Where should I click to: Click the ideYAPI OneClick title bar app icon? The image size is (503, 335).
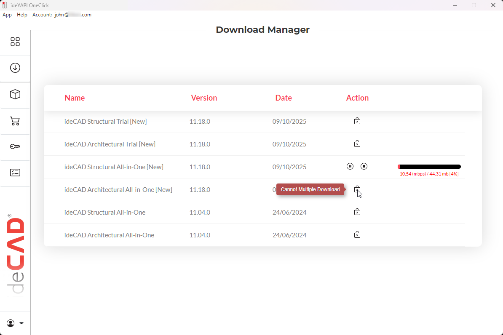[5, 5]
